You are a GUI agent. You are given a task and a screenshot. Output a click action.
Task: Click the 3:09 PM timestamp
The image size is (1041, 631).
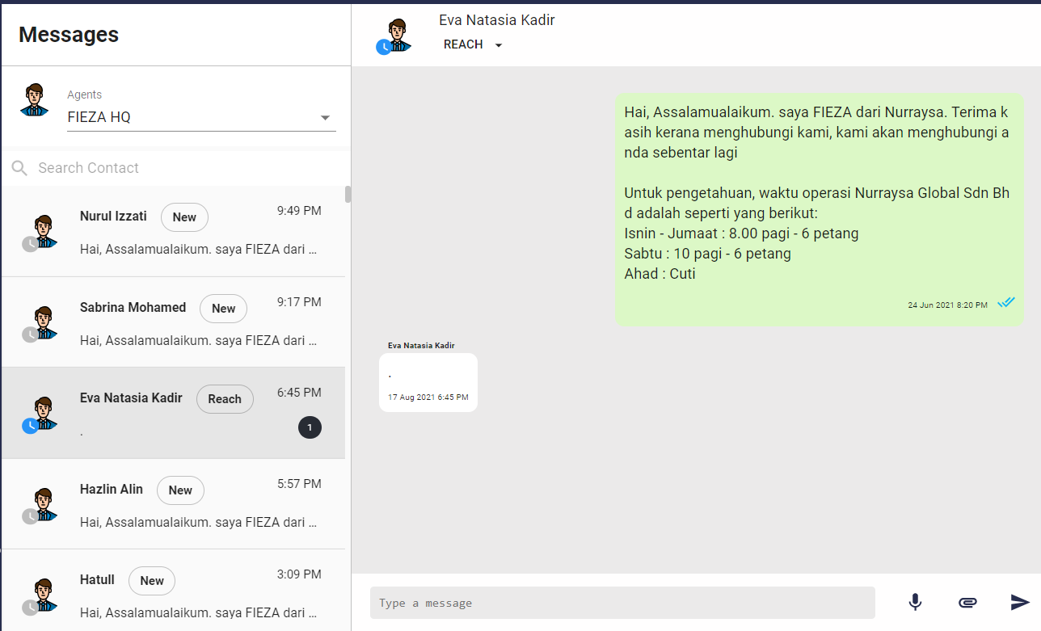(x=299, y=574)
